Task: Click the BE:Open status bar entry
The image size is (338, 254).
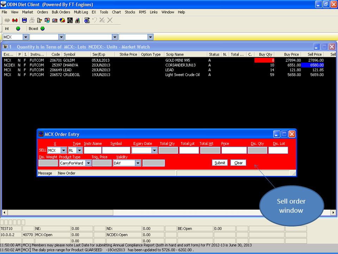Action: click(195, 229)
